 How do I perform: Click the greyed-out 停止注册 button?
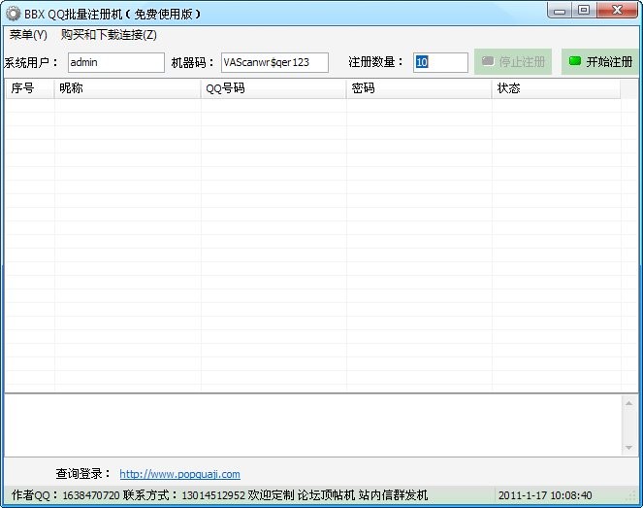[x=513, y=61]
